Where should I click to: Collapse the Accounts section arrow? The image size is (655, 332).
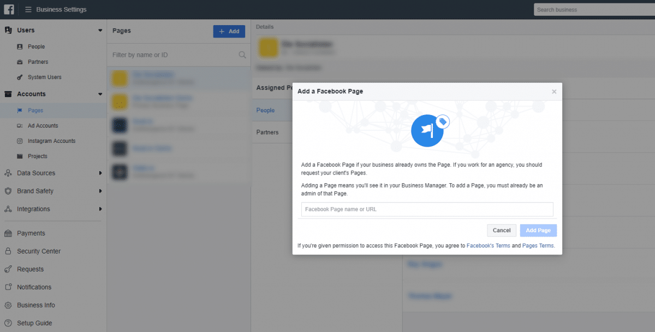[100, 94]
